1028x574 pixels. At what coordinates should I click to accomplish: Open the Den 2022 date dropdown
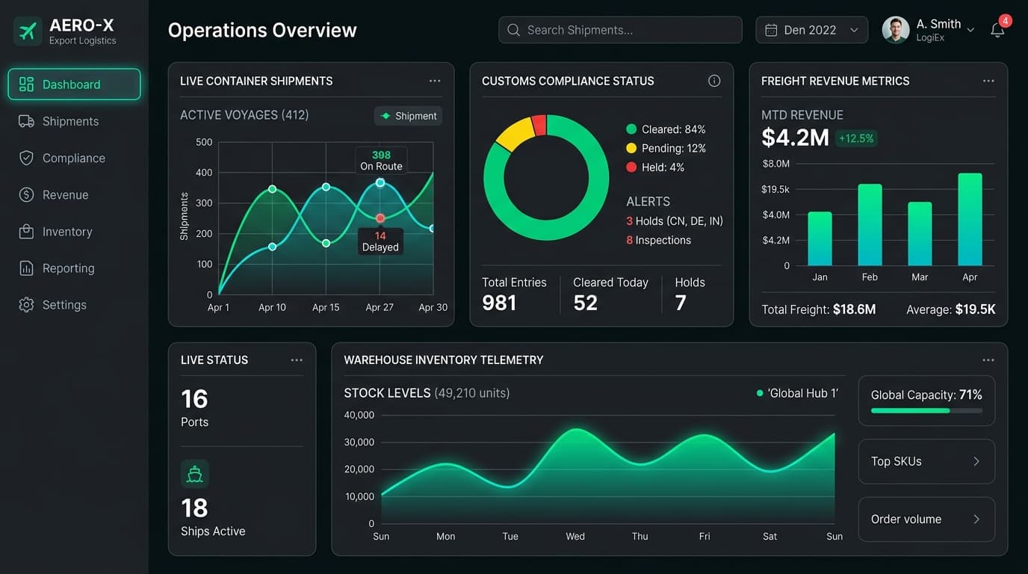(x=812, y=30)
